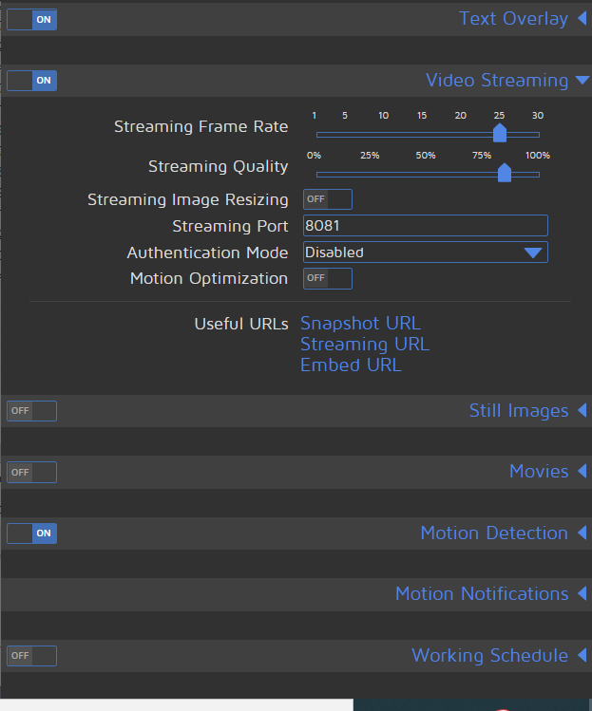Expand the Movies section arrow
The height and width of the screenshot is (711, 592).
click(x=582, y=472)
